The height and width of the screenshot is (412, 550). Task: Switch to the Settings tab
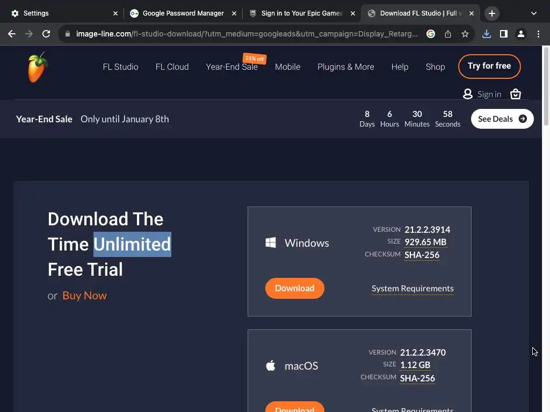pos(63,13)
